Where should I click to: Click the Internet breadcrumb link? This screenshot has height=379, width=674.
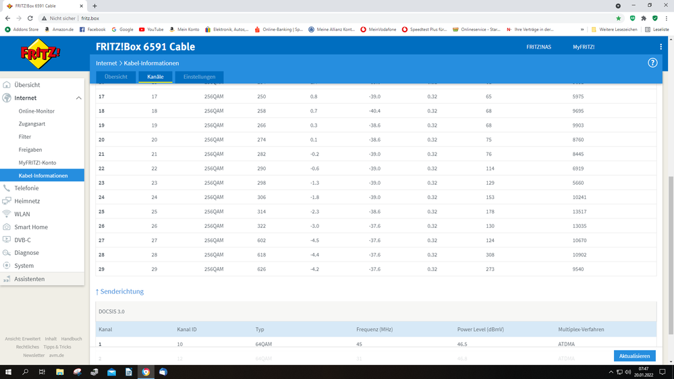(106, 63)
